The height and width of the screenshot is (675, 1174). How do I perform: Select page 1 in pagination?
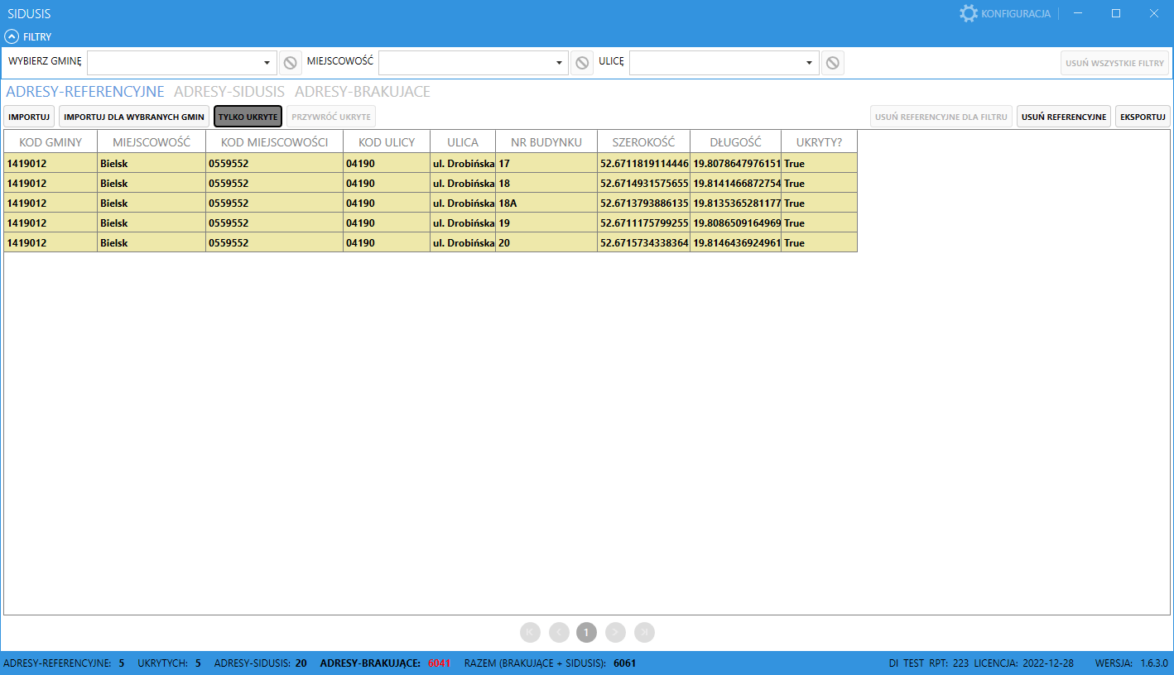point(586,633)
